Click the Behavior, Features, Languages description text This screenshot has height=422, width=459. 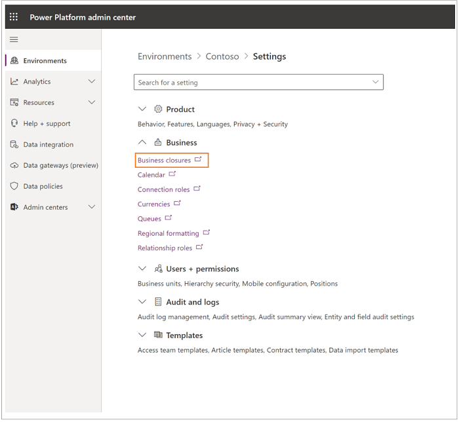[x=213, y=125]
